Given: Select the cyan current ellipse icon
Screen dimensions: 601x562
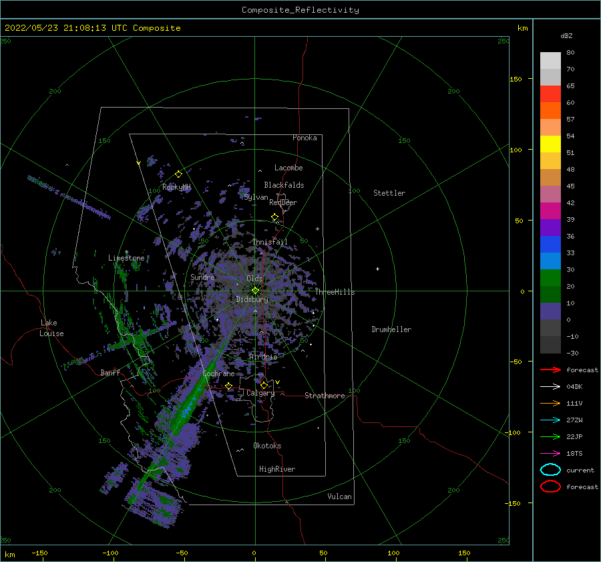Looking at the screenshot, I should pos(550,470).
